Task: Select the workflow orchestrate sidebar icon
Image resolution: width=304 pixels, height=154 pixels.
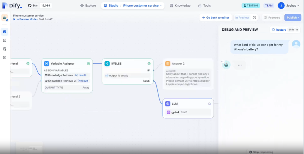Action: [x=4, y=32]
